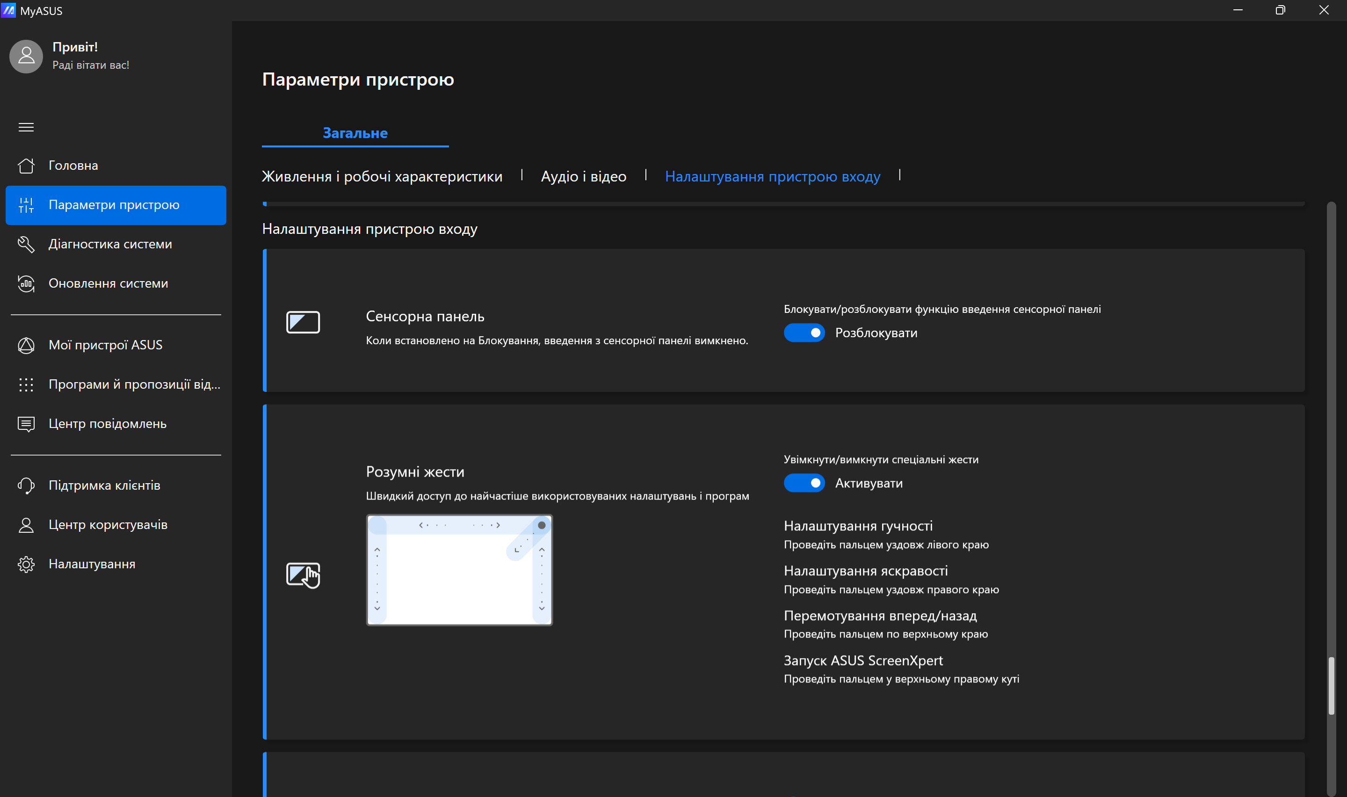This screenshot has height=797, width=1347.
Task: Click the gesture hand icon next to Розумні жести
Action: tap(303, 575)
